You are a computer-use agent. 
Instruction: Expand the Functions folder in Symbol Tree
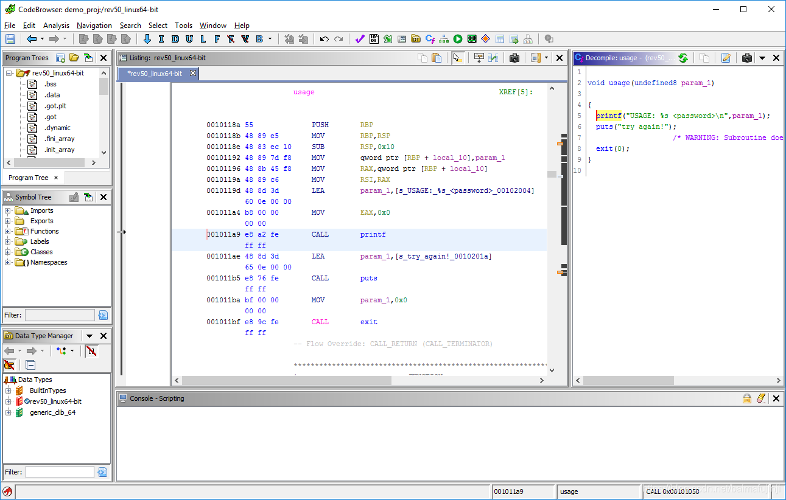click(x=8, y=231)
